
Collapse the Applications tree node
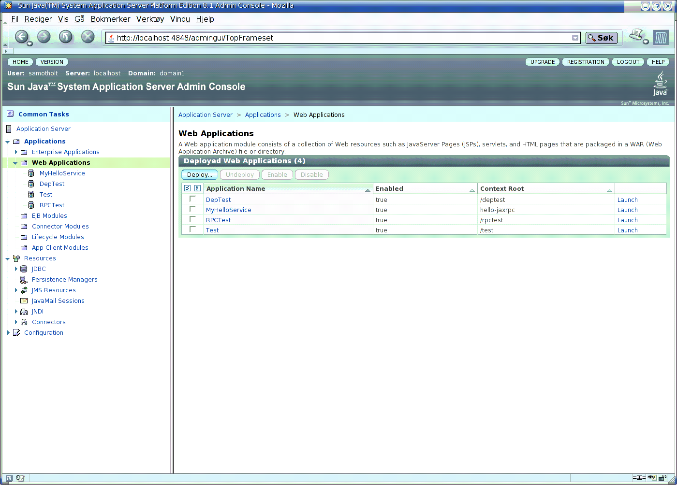[x=8, y=142]
